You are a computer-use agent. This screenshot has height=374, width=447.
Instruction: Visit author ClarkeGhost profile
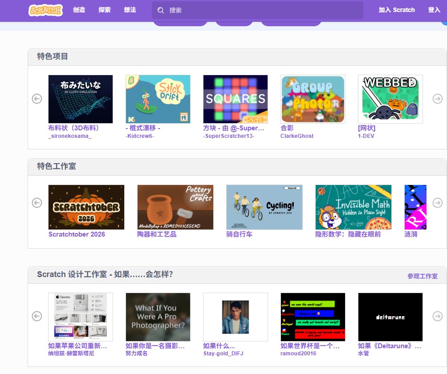(x=297, y=136)
